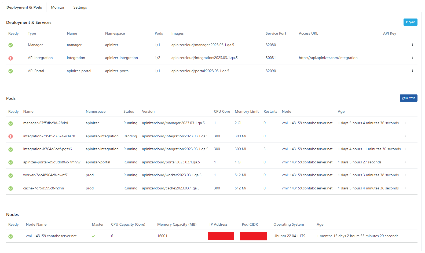The width and height of the screenshot is (425, 253).
Task: Refresh the Pods list
Action: pyautogui.click(x=408, y=98)
